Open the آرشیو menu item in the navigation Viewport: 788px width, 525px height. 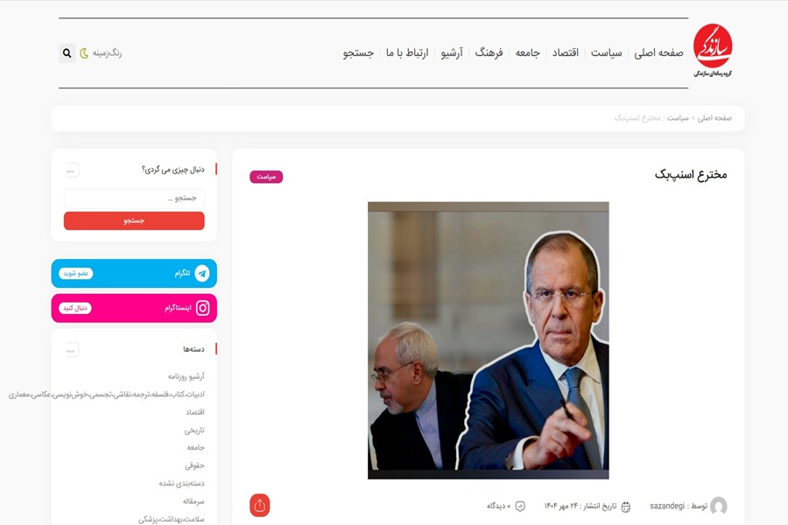coord(452,52)
